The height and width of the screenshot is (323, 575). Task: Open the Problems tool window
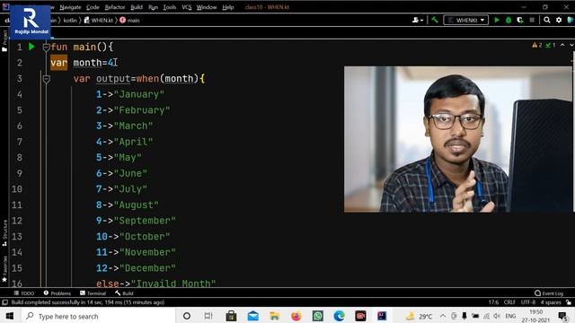[57, 293]
